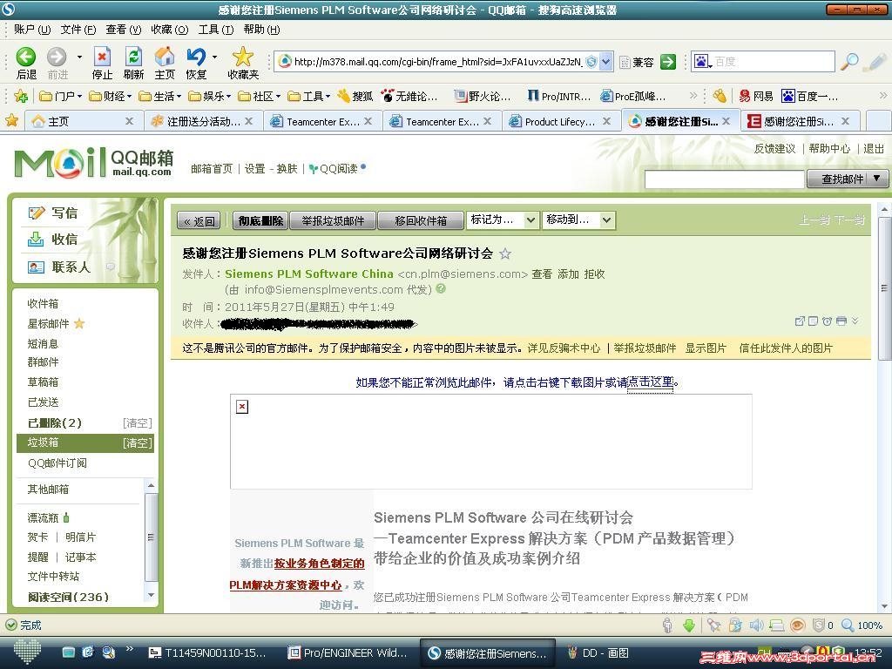
Task: Click the browser Back arrow icon
Action: (x=25, y=57)
